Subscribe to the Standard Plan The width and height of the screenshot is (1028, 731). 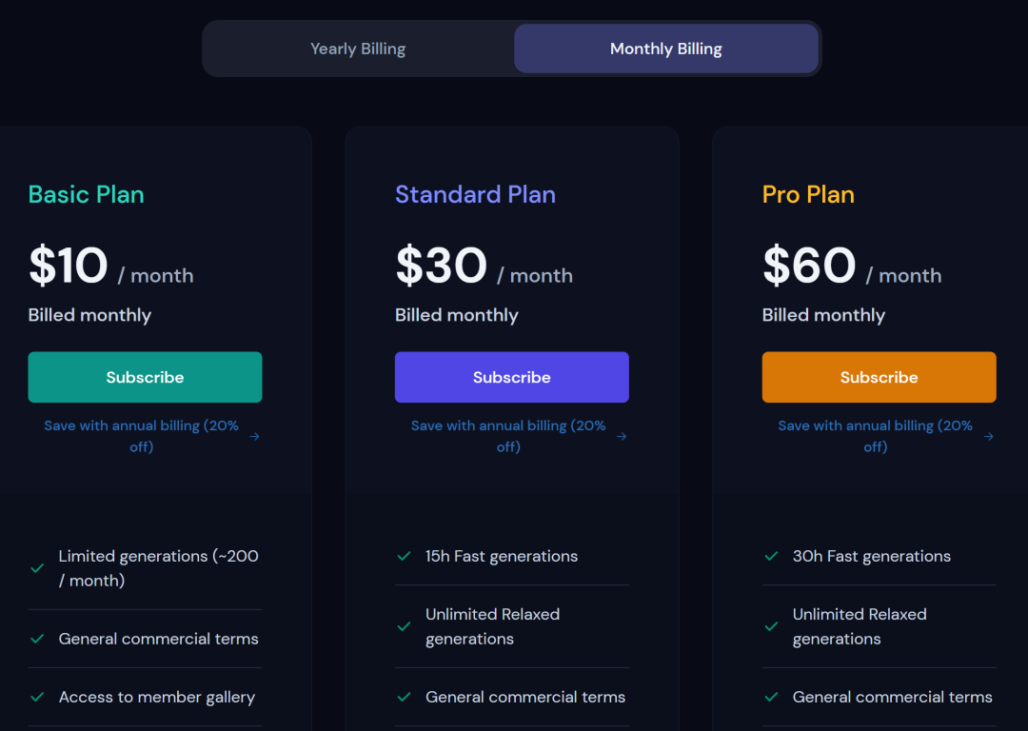click(511, 377)
